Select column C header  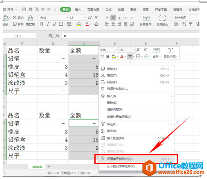pos(84,43)
